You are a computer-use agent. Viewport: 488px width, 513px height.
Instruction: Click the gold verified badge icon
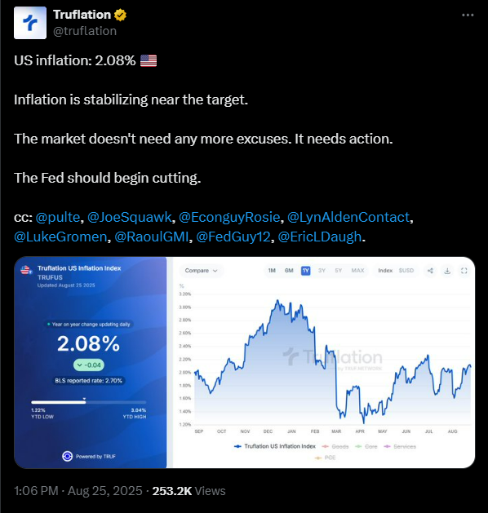(x=120, y=15)
